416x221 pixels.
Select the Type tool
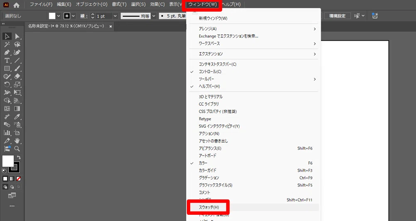pyautogui.click(x=7, y=61)
